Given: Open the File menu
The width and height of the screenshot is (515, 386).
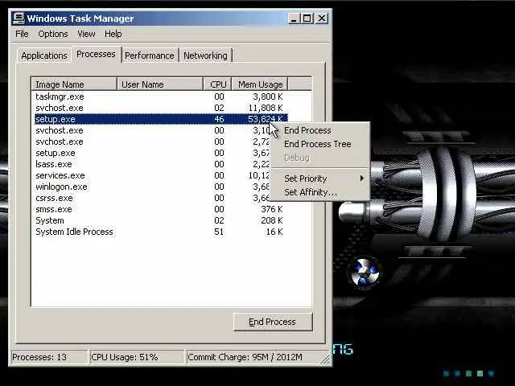Looking at the screenshot, I should [22, 34].
